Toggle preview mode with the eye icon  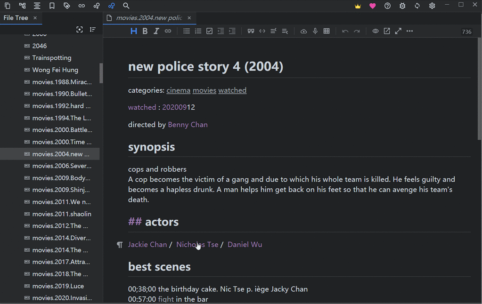(375, 31)
